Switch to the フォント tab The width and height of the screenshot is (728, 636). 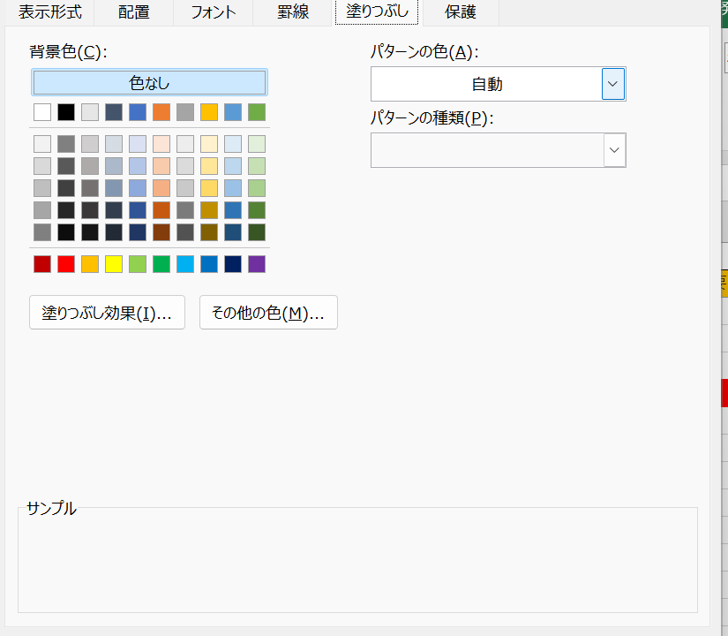pos(213,12)
